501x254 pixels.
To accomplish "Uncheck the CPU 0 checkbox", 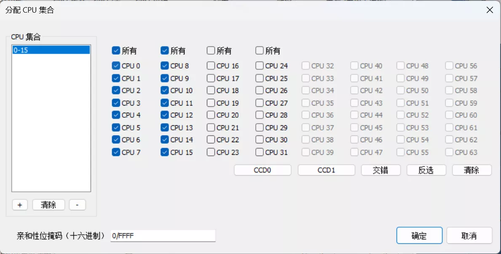I will tap(115, 66).
